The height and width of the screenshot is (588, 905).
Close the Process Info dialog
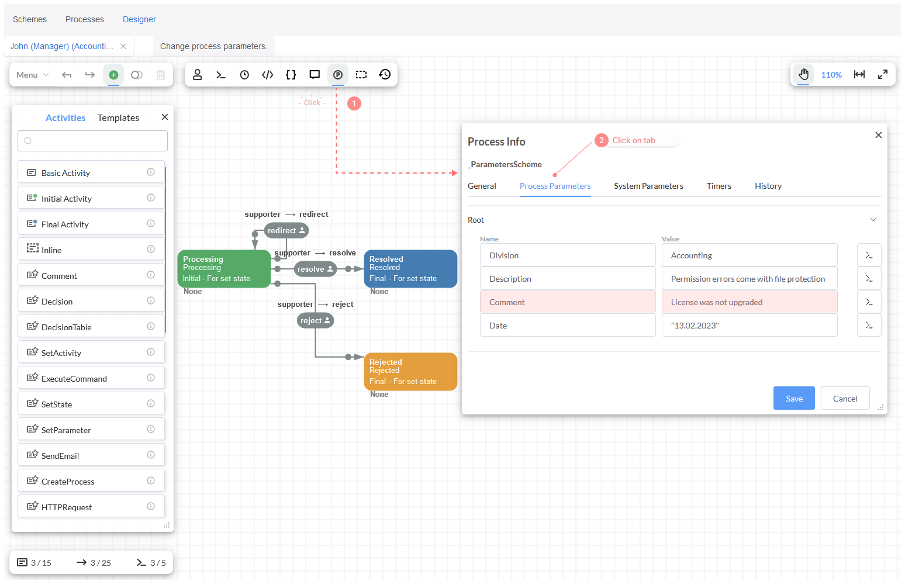[878, 135]
